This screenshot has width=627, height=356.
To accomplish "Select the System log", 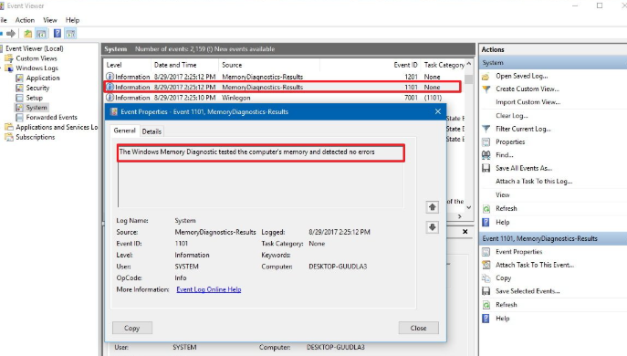I will coord(37,107).
